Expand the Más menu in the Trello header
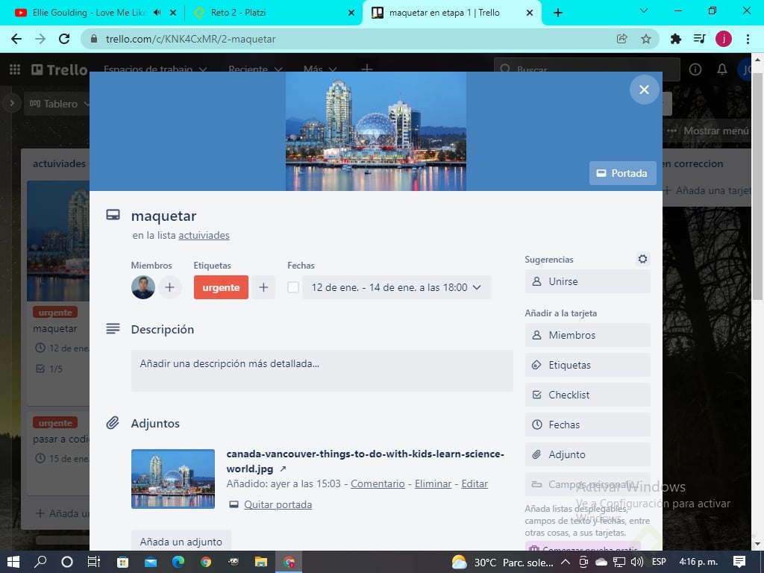Image resolution: width=764 pixels, height=573 pixels. (319, 69)
